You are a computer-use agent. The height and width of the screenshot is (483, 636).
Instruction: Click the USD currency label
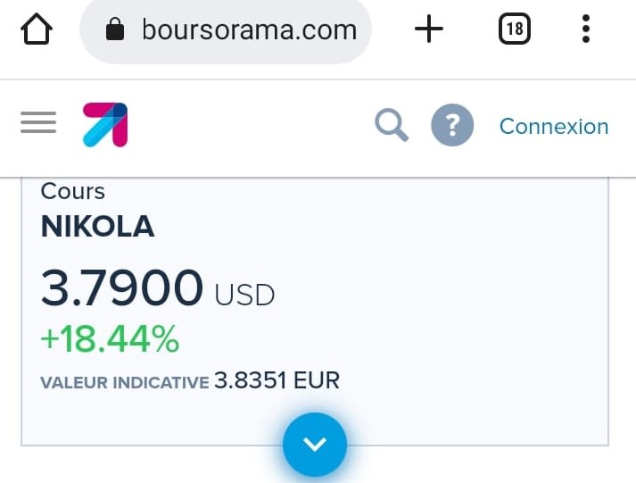pyautogui.click(x=244, y=295)
